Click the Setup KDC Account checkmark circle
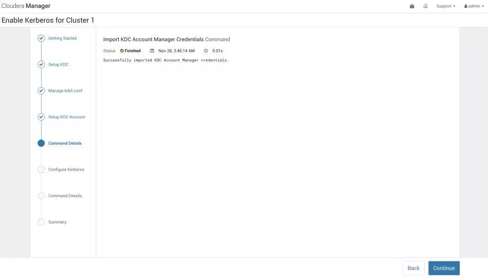Image resolution: width=488 pixels, height=278 pixels. (x=41, y=117)
